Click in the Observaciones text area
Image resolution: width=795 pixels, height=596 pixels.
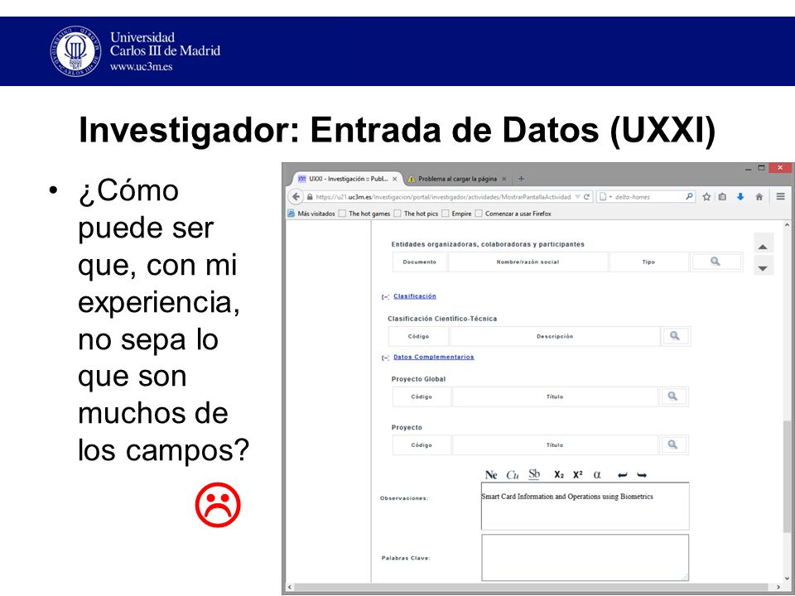[x=585, y=506]
